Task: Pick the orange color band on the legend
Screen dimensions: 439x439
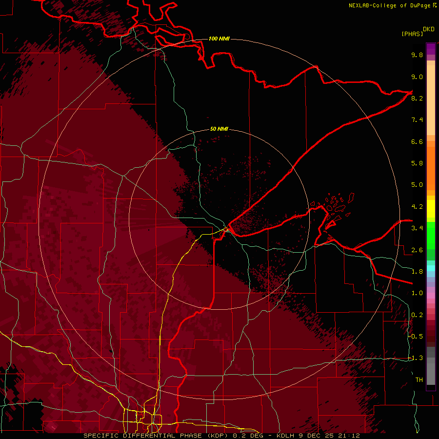Action: pos(431,168)
